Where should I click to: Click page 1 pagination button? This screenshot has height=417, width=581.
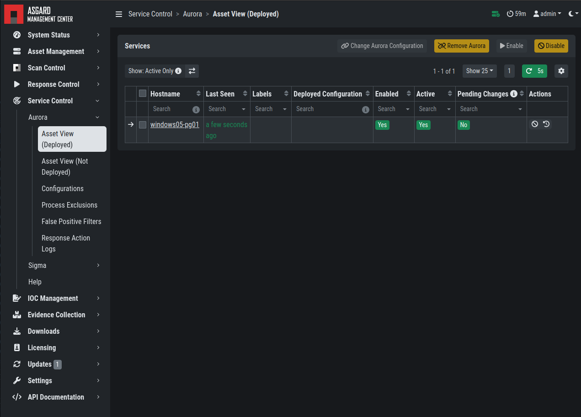509,71
